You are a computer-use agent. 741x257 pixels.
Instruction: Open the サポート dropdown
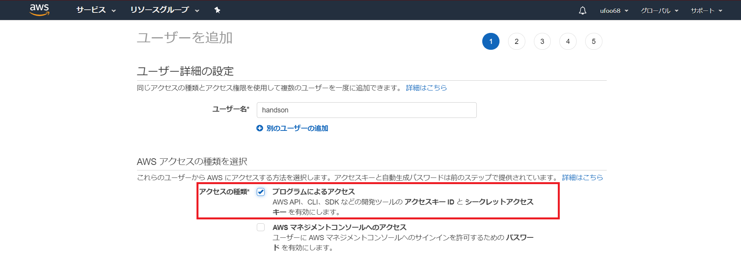(x=707, y=11)
